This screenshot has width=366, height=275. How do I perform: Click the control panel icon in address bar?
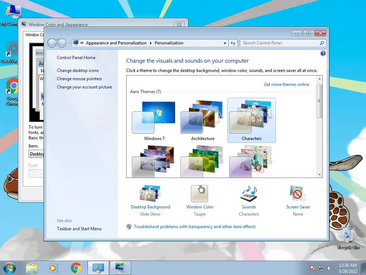point(76,43)
